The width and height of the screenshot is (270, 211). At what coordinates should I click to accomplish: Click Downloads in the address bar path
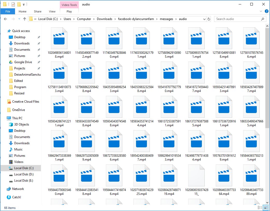coord(104,19)
